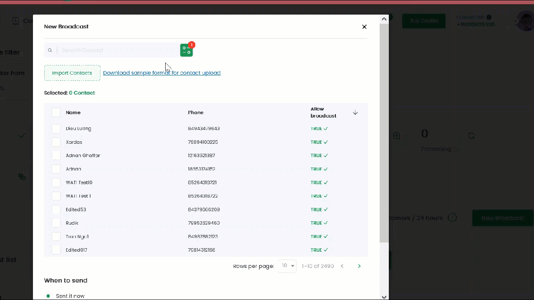This screenshot has height=300, width=534.
Task: Check the box for WATI Test10
Action: point(56,182)
